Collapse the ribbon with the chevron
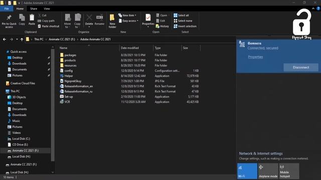 (x=313, y=8)
